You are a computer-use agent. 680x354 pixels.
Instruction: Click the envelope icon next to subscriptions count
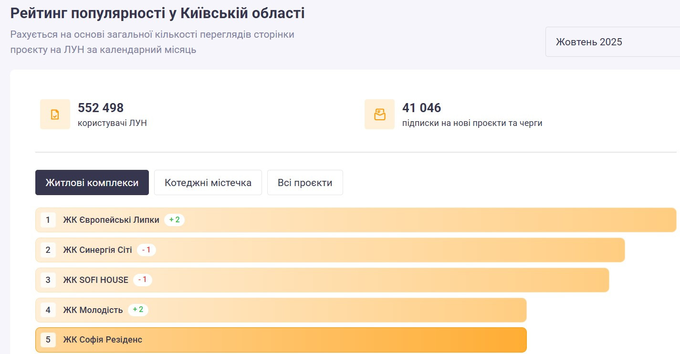[x=379, y=114]
